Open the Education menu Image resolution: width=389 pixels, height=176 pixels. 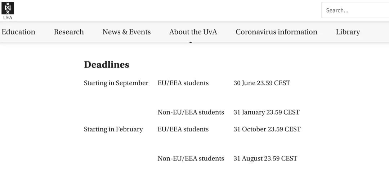(x=18, y=32)
